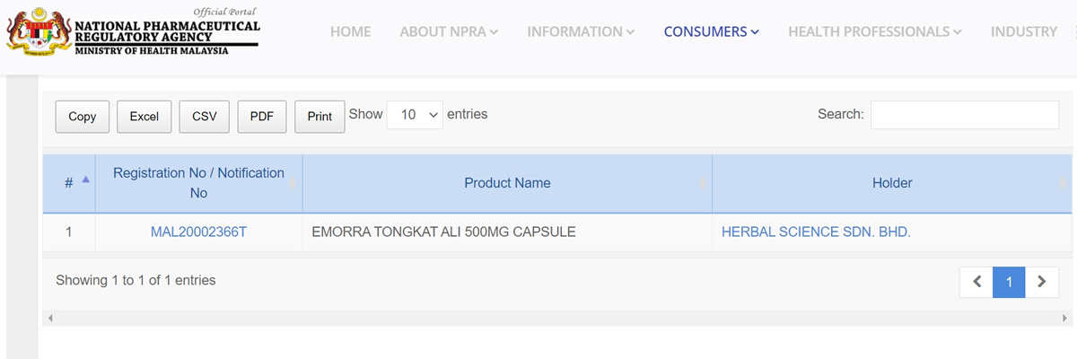Go to previous page arrow
The height and width of the screenshot is (359, 1077).
(x=976, y=282)
